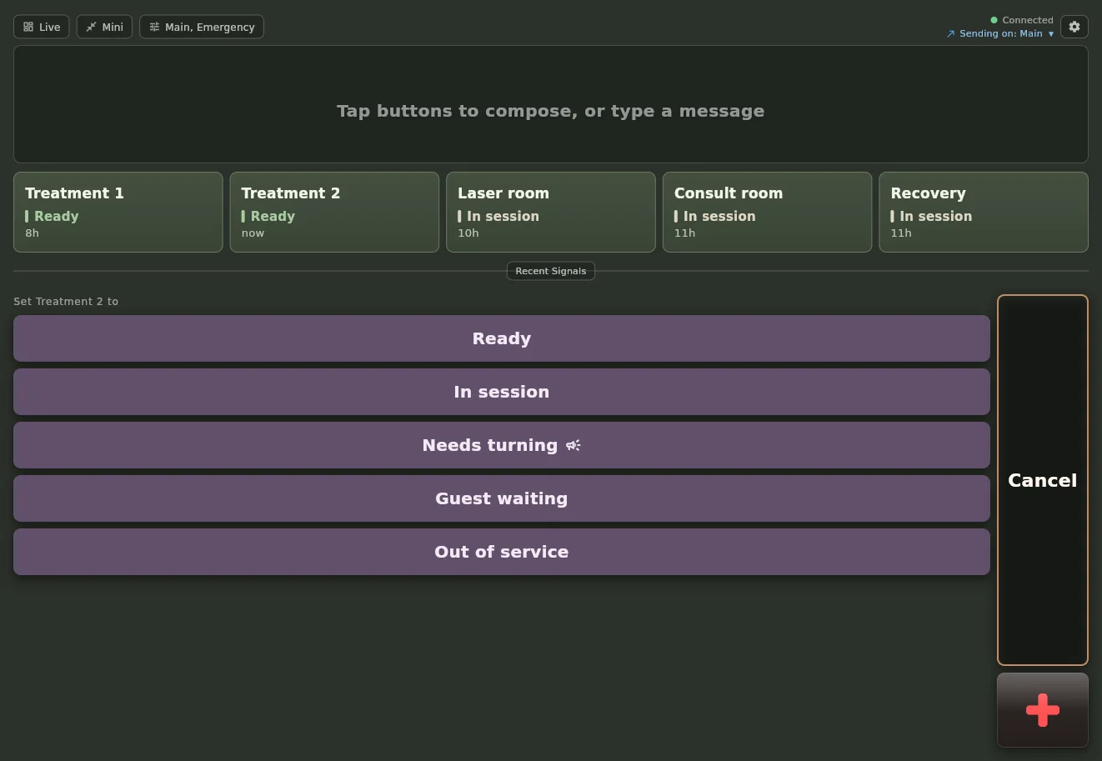Click the Connected status indicator
This screenshot has width=1102, height=761.
click(x=1022, y=20)
